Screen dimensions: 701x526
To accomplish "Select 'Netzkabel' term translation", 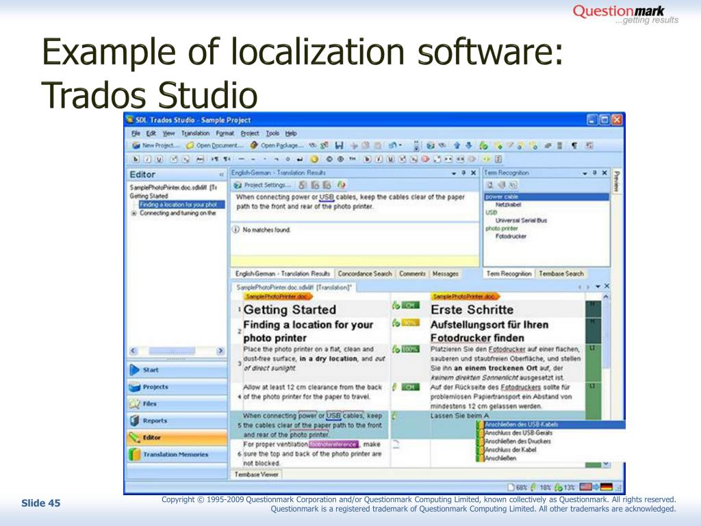I will 508,204.
